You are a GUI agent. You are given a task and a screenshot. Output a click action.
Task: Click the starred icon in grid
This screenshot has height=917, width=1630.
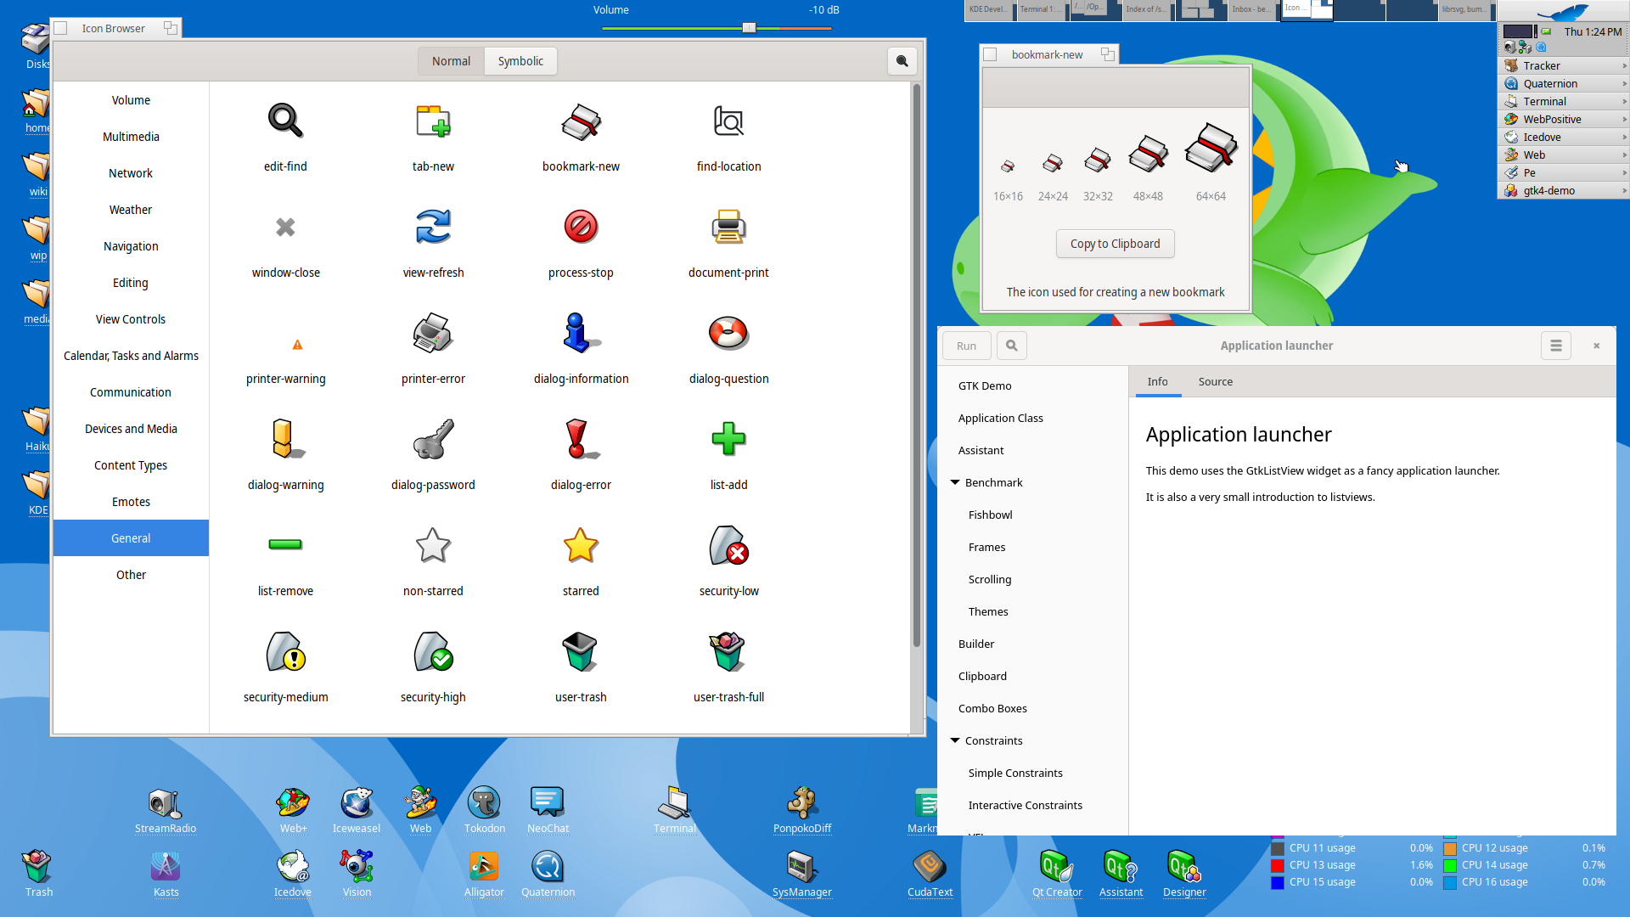pos(581,546)
